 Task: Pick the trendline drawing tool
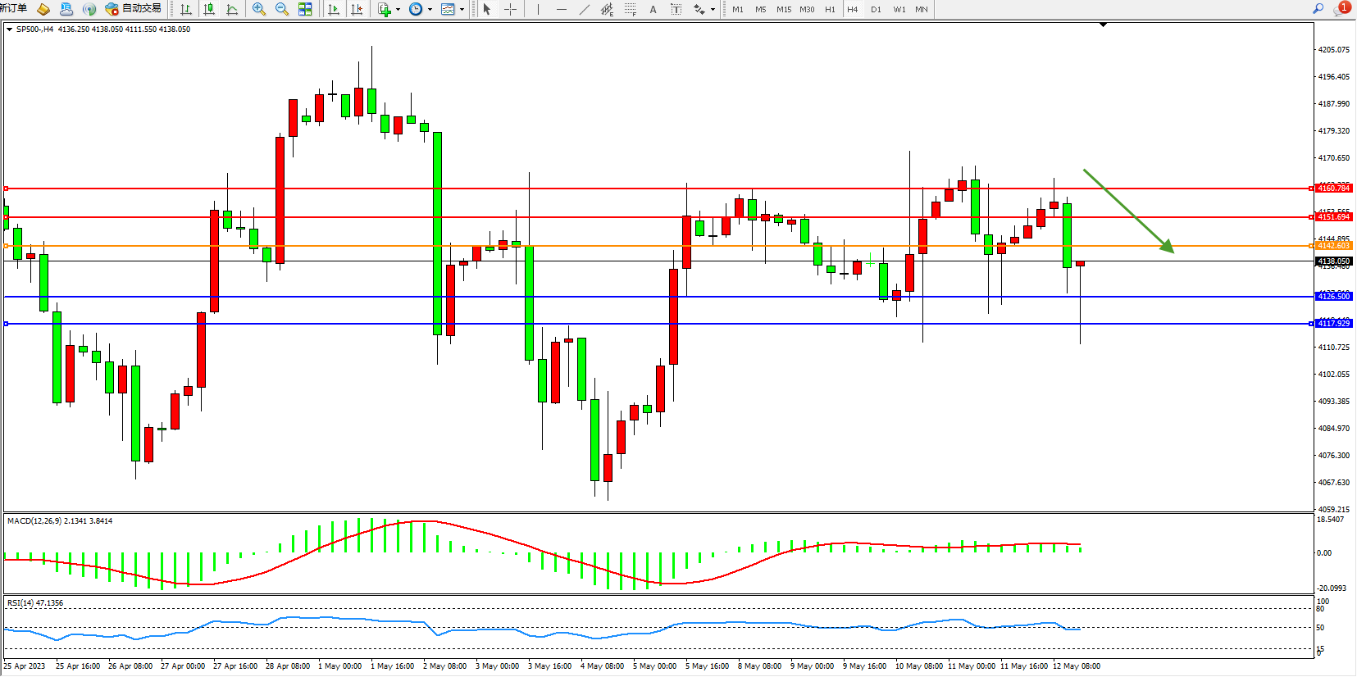pos(584,9)
